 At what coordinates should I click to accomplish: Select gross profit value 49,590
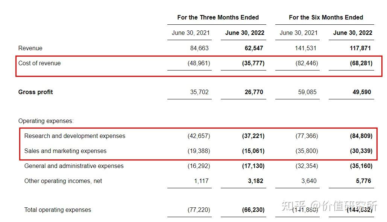pos(361,92)
